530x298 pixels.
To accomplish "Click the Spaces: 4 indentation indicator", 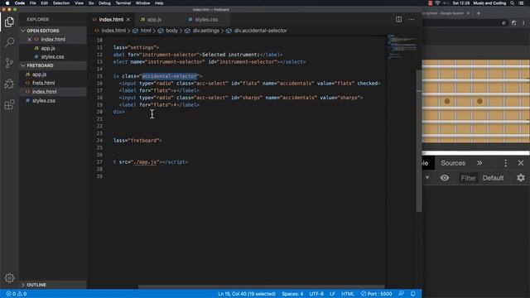I will 292,294.
